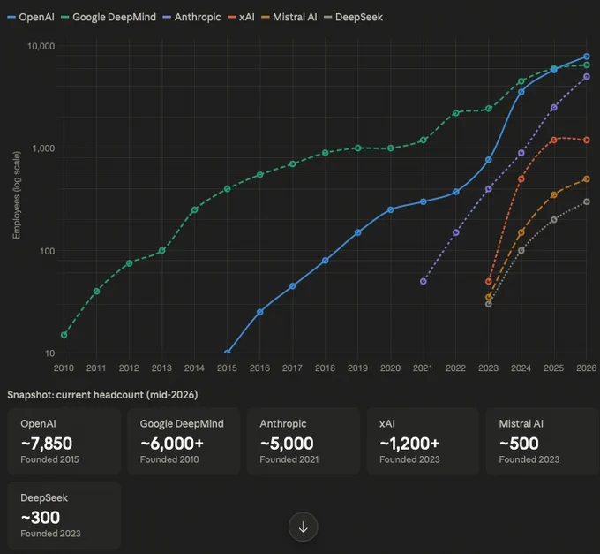Image resolution: width=600 pixels, height=554 pixels.
Task: Click the 'Founded 2015' text under OpenAI
Action: click(49, 459)
